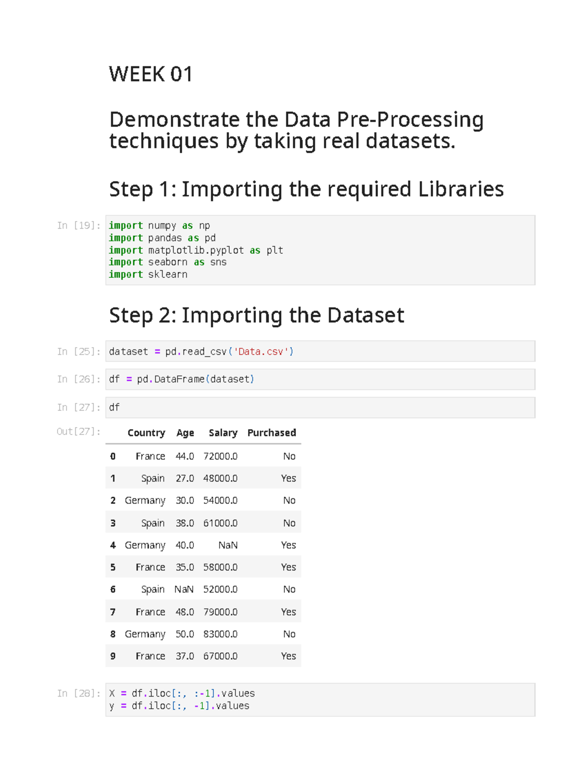
Task: Select the In [27] df cell
Action: click(320, 408)
